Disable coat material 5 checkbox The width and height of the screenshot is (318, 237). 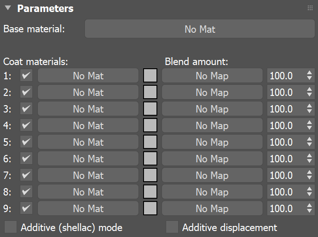tap(26, 142)
